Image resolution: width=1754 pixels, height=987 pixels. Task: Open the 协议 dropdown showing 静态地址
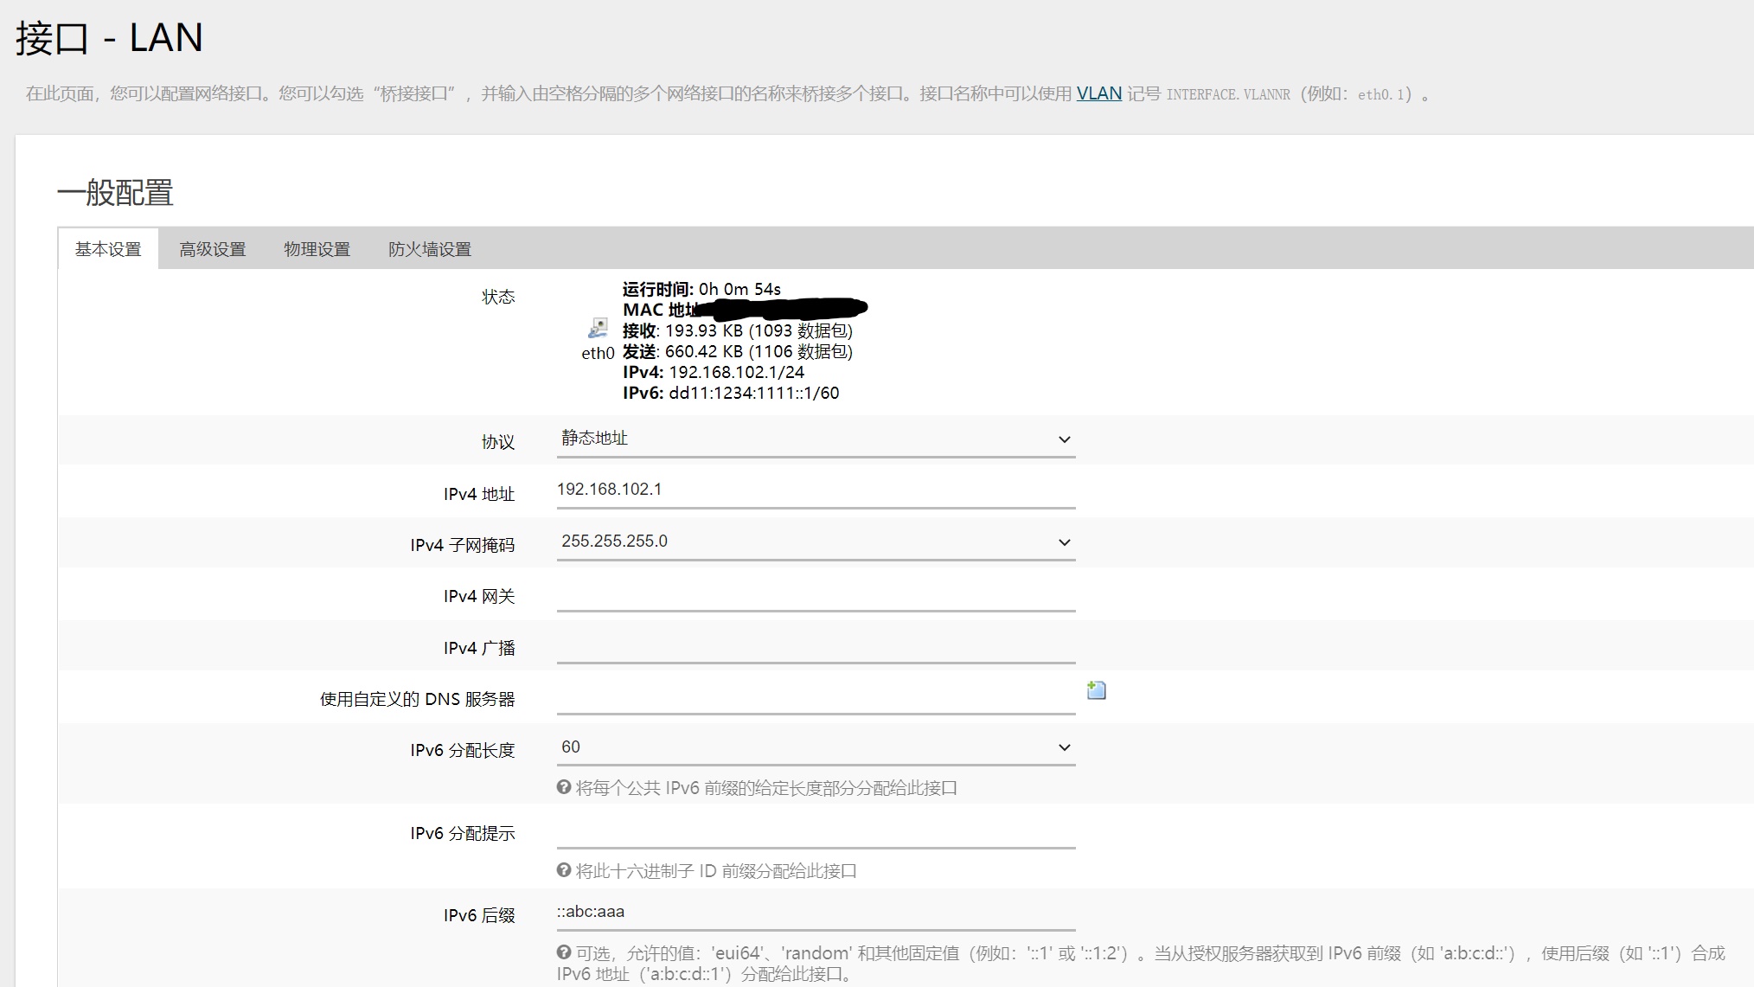tap(814, 439)
